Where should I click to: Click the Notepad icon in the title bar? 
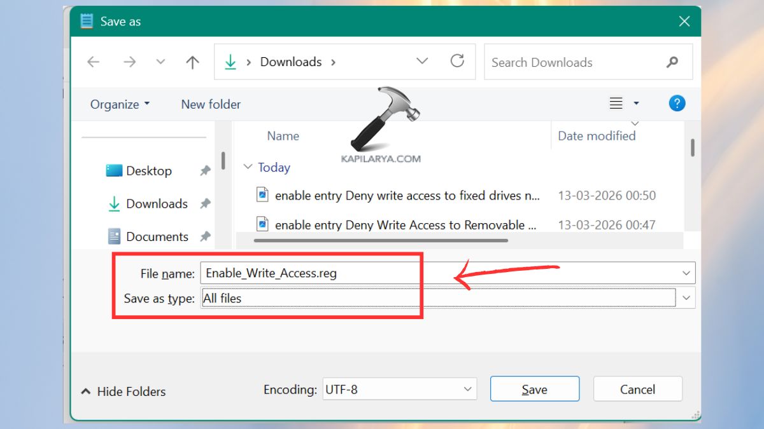86,20
